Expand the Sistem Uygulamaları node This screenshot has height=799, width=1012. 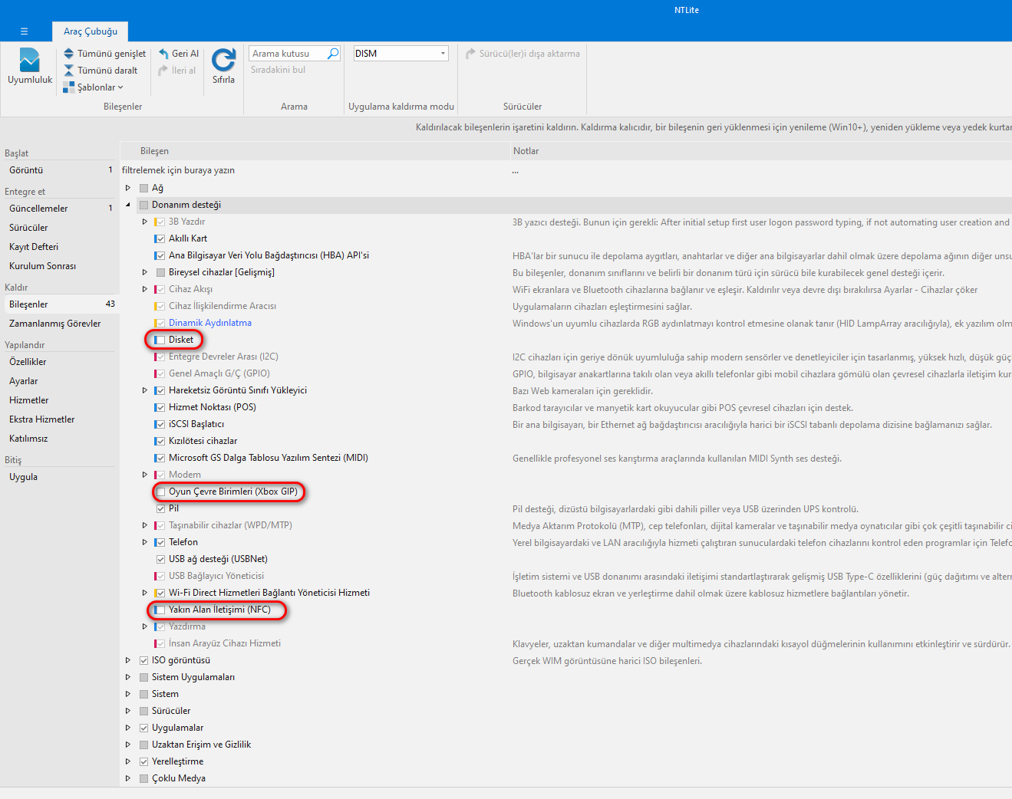128,677
